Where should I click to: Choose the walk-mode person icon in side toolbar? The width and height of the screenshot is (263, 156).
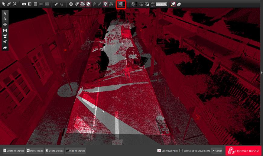click(x=5, y=36)
